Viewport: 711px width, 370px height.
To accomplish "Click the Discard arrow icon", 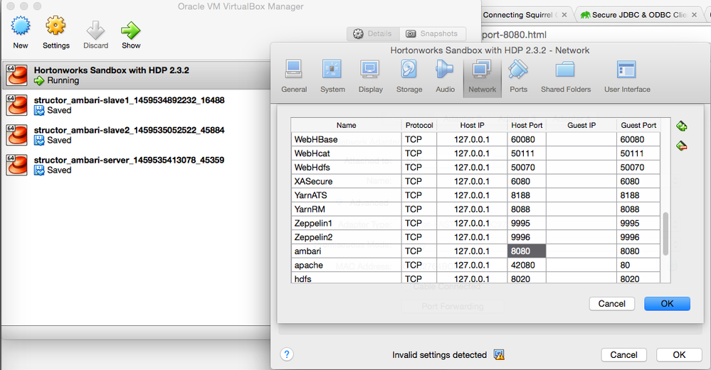I will tap(94, 30).
